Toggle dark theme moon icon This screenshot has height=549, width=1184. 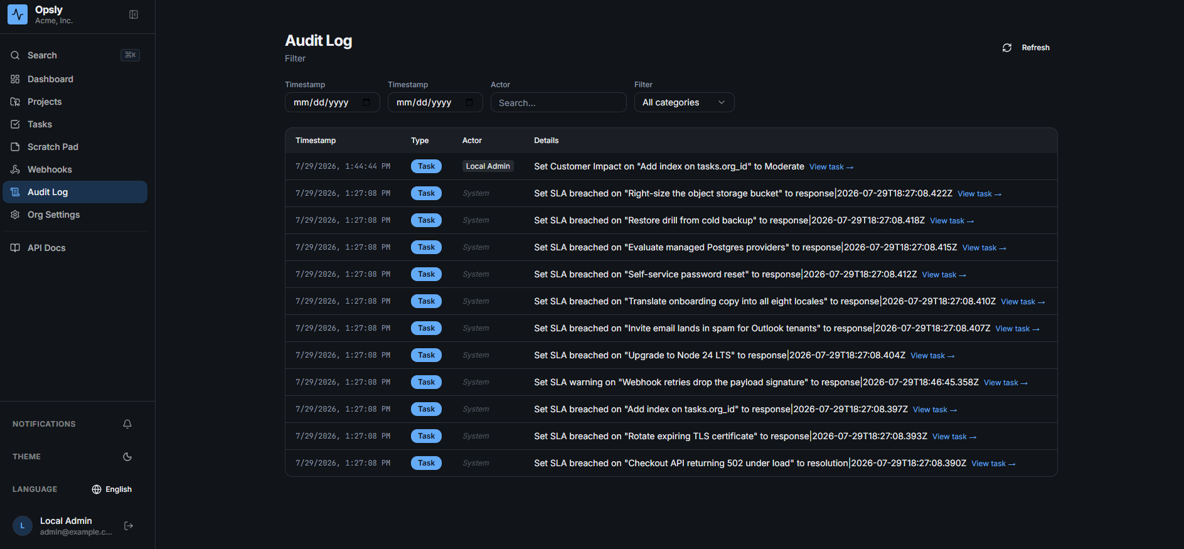(x=127, y=457)
